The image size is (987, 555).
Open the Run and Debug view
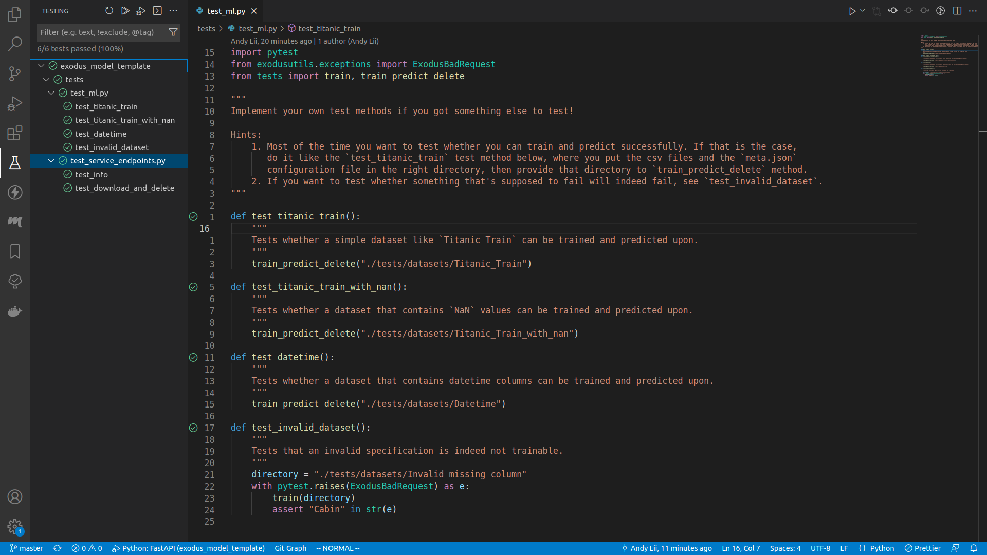point(15,103)
